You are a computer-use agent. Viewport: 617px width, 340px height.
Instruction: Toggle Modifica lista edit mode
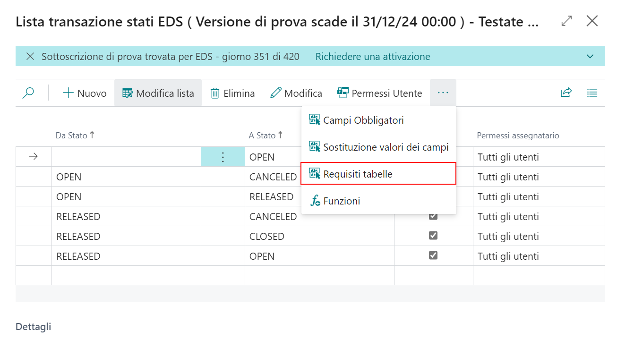[158, 93]
